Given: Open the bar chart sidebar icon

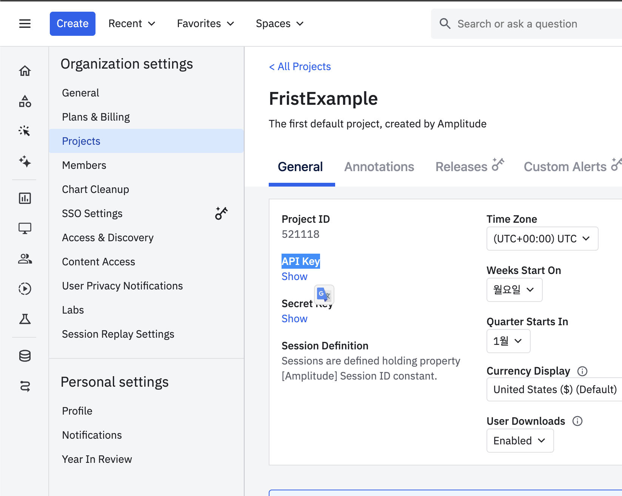Looking at the screenshot, I should [x=25, y=198].
